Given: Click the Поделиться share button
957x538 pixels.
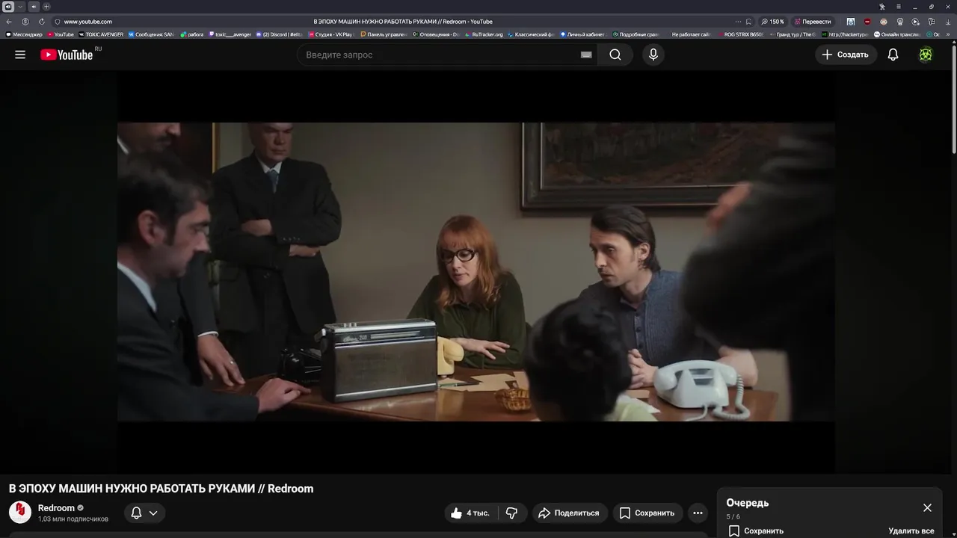Looking at the screenshot, I should pos(569,513).
